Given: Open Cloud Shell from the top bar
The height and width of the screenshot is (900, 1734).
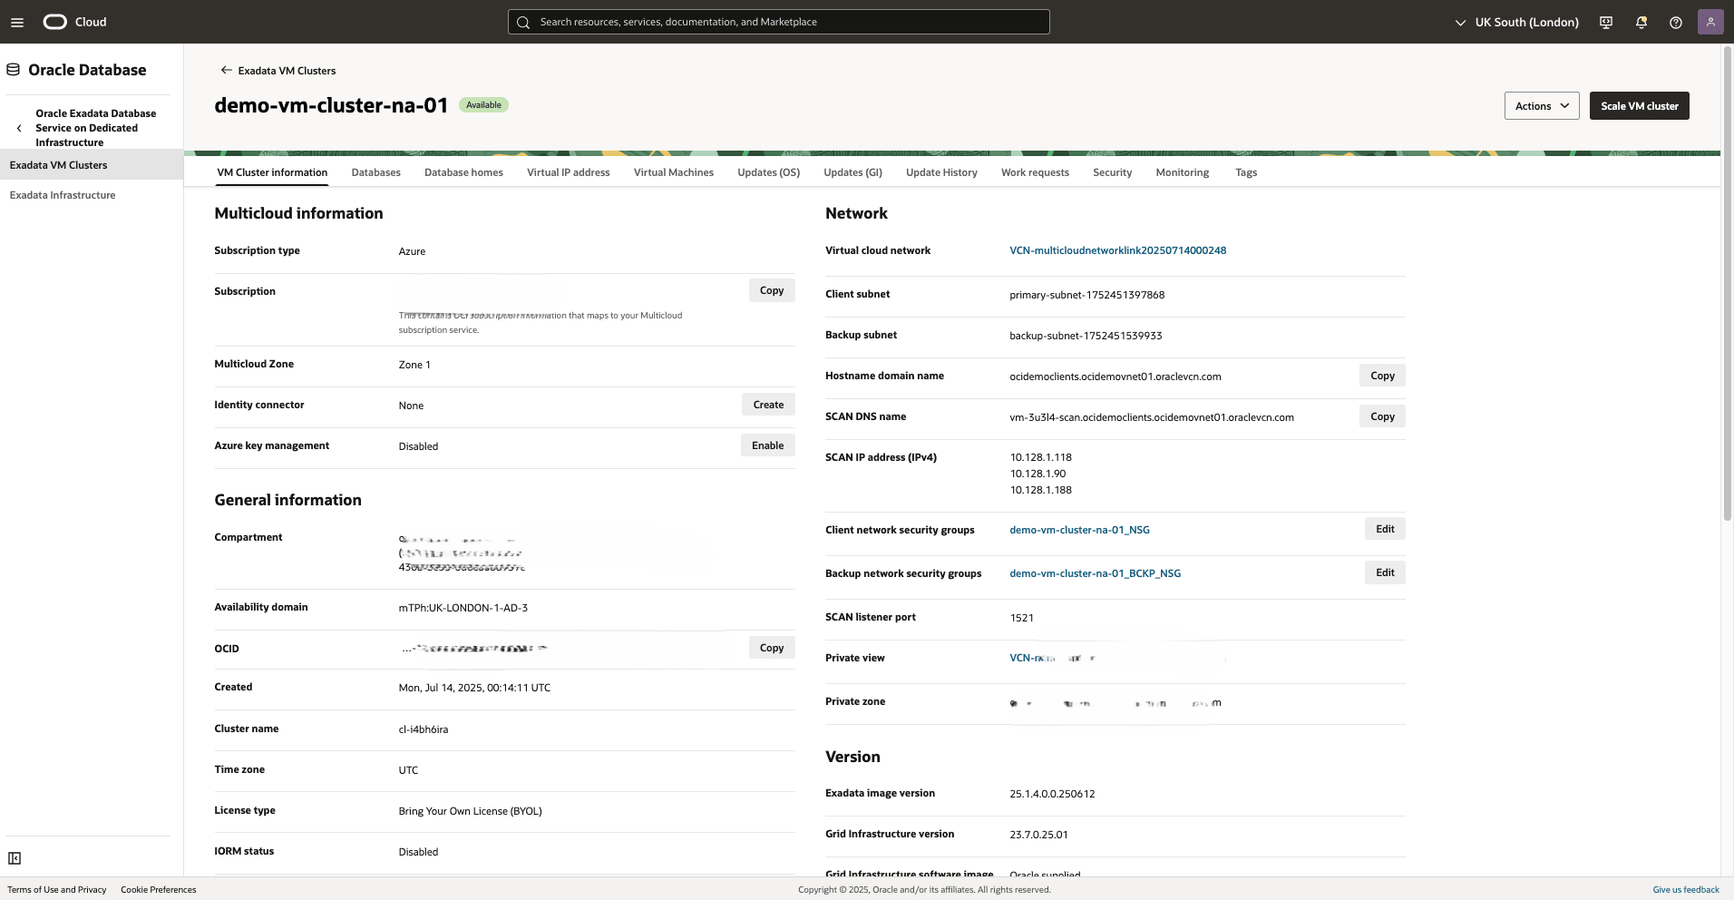Looking at the screenshot, I should click(1604, 21).
